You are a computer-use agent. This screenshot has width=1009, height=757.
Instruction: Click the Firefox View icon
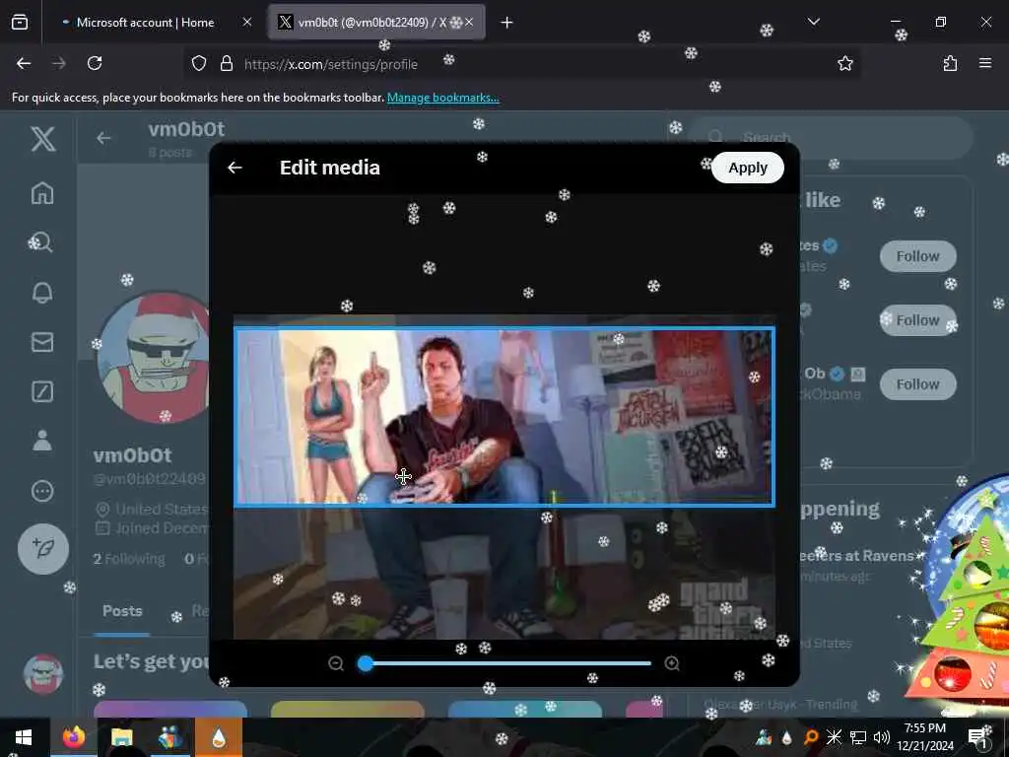[20, 23]
